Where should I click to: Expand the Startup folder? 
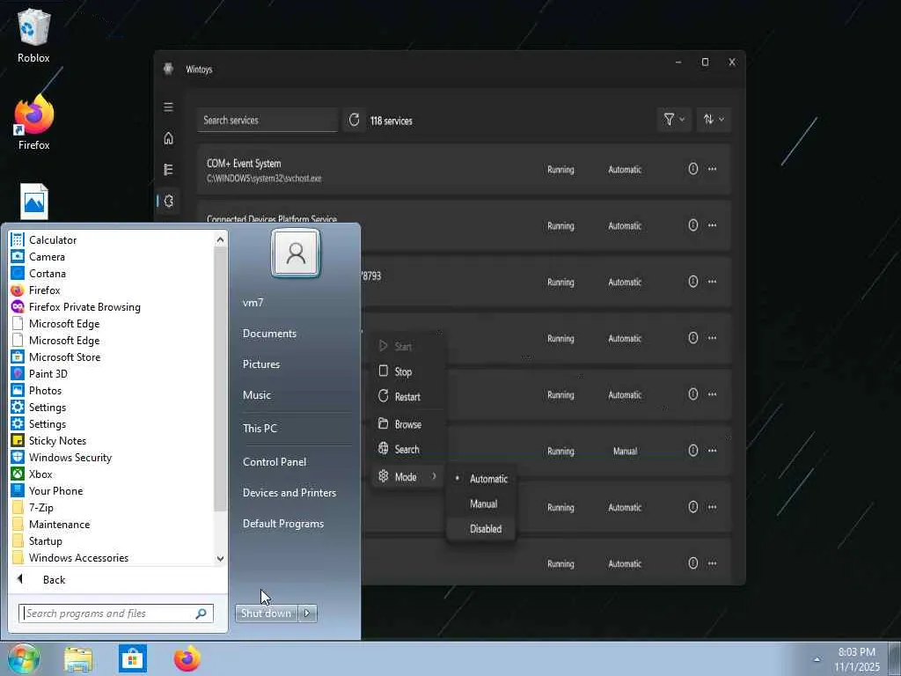click(x=112, y=541)
